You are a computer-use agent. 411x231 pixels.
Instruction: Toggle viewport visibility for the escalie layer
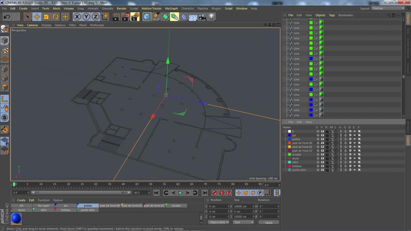click(x=322, y=155)
